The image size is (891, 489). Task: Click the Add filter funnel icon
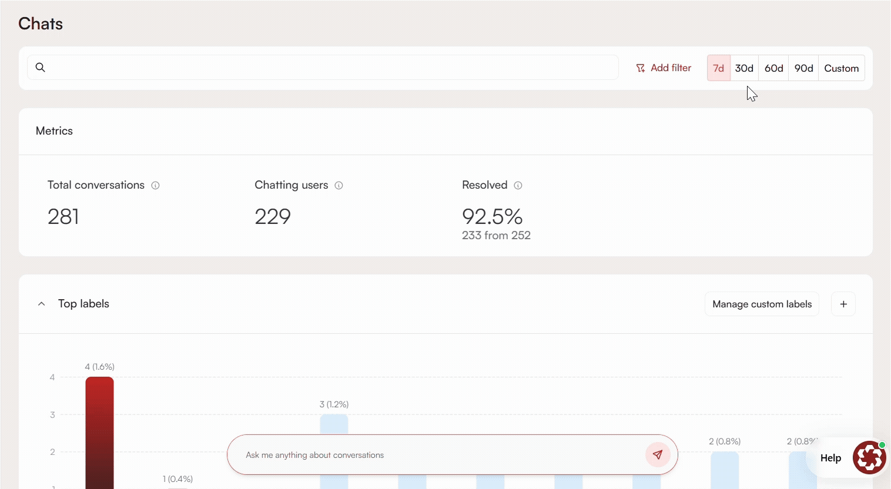tap(641, 68)
